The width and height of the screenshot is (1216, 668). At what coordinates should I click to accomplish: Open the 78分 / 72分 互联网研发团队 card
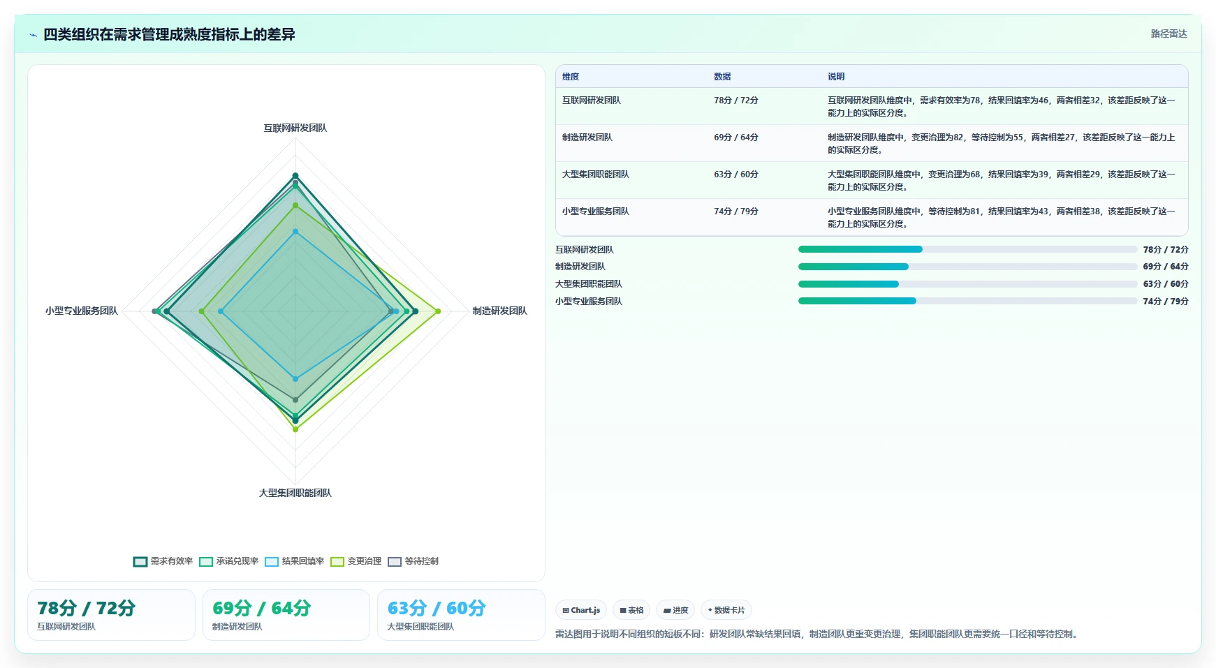(x=111, y=615)
